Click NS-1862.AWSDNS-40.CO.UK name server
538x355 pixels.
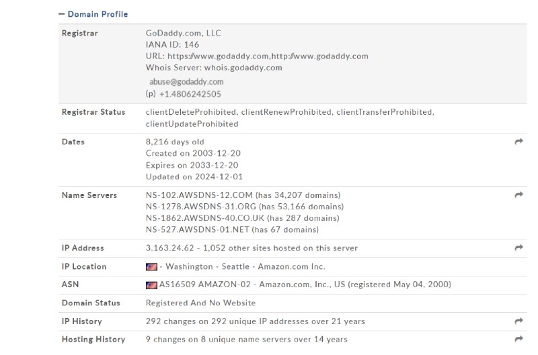[x=205, y=218]
